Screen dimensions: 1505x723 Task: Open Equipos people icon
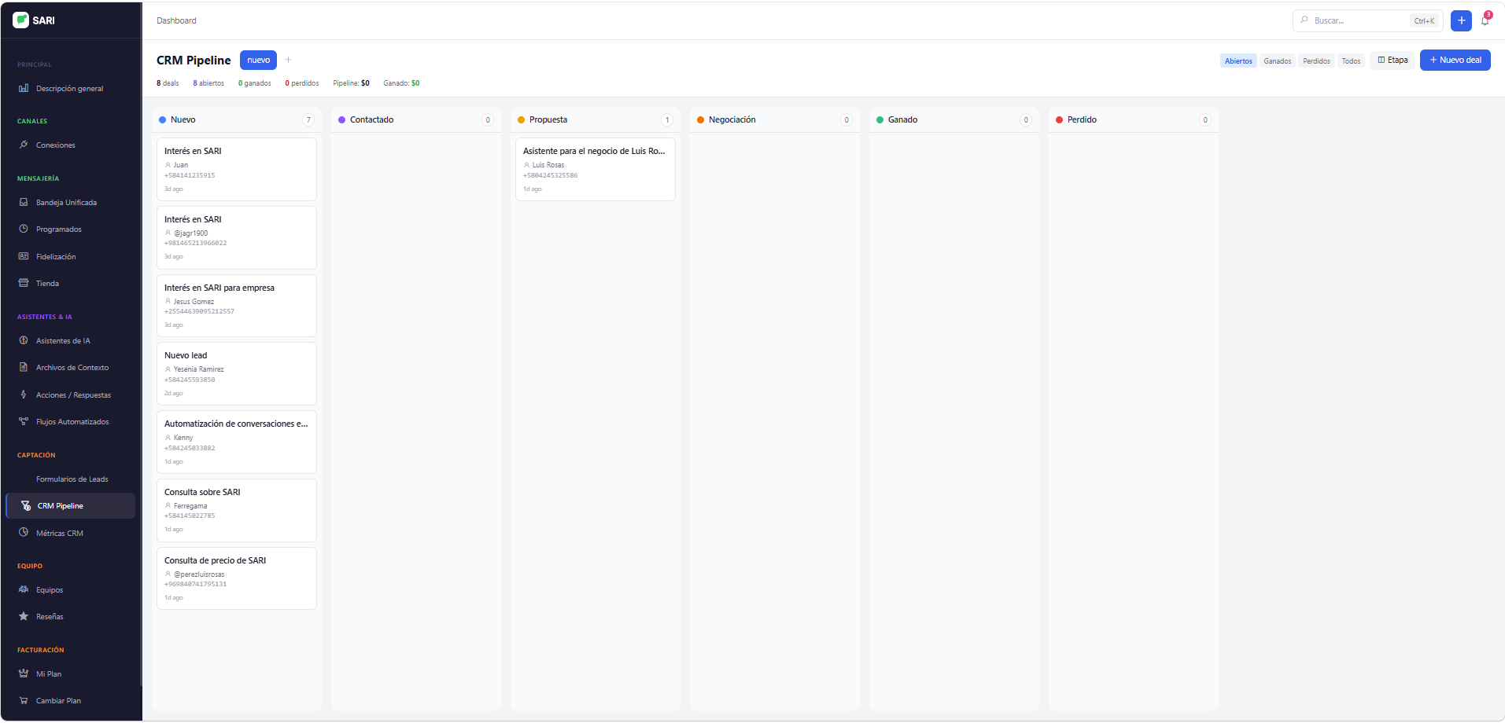(24, 589)
